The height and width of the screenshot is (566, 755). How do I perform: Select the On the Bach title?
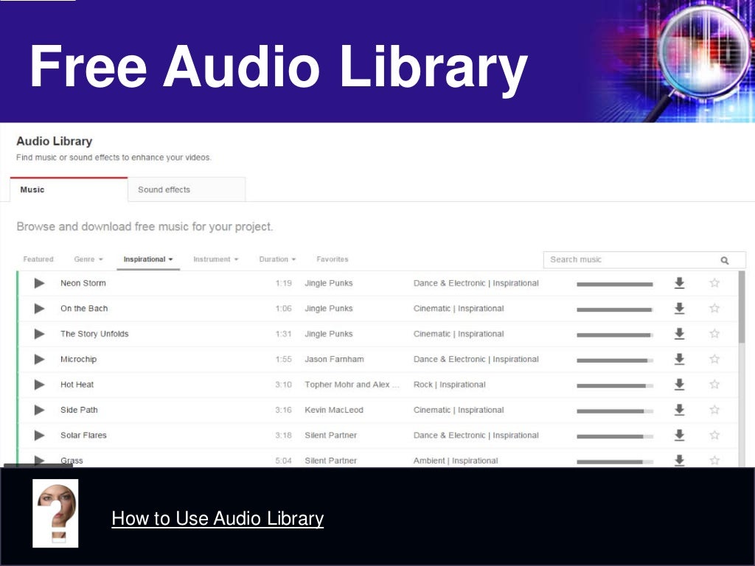coord(84,309)
